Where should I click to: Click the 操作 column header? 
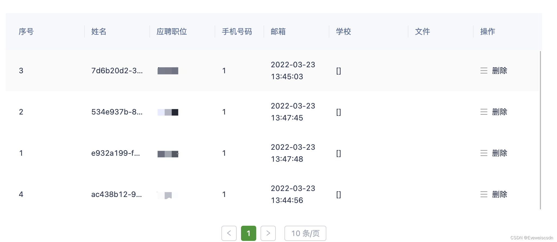[487, 31]
